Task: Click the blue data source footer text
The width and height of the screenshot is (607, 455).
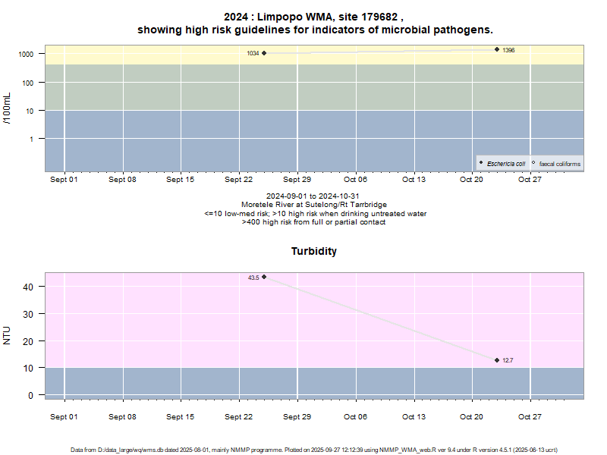Action: [x=314, y=450]
